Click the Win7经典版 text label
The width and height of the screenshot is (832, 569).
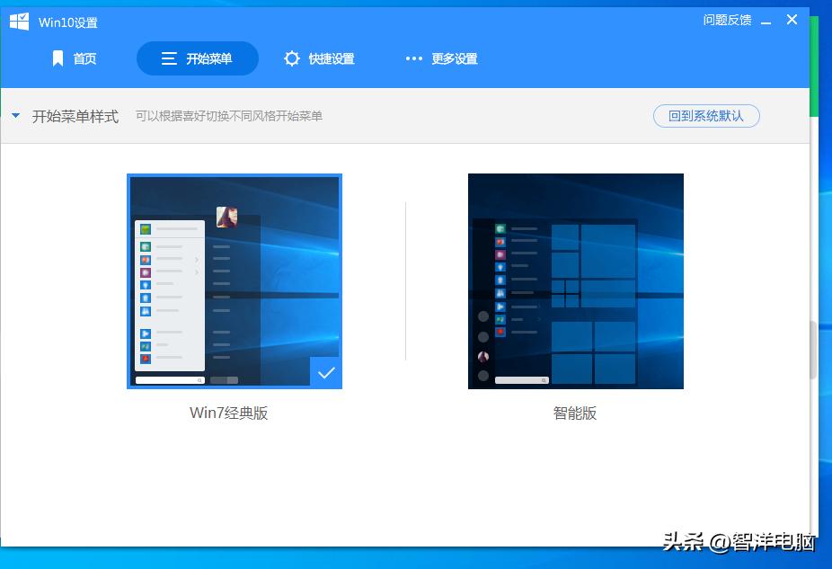tap(229, 413)
